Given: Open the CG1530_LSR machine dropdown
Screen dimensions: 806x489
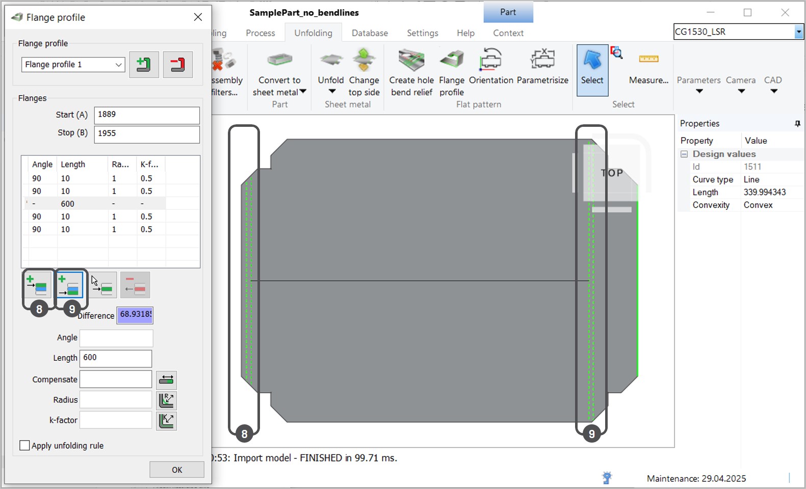Looking at the screenshot, I should [x=798, y=32].
